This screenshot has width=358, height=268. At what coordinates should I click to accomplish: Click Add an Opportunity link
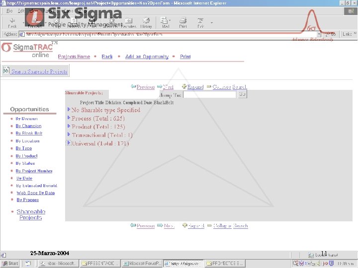pos(147,57)
